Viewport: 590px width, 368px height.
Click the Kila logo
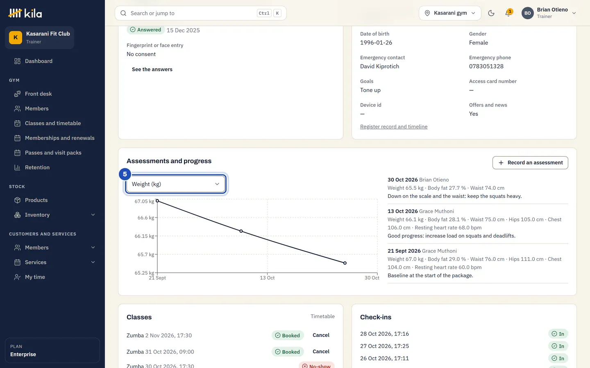(x=25, y=13)
